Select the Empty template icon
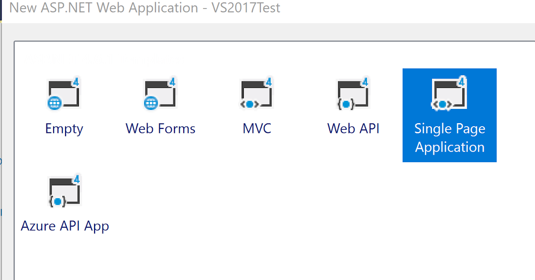 64,94
